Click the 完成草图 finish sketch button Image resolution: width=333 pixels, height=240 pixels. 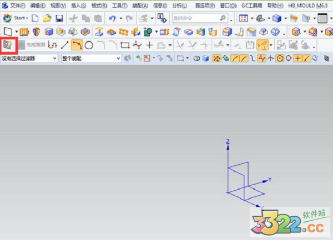click(x=32, y=45)
